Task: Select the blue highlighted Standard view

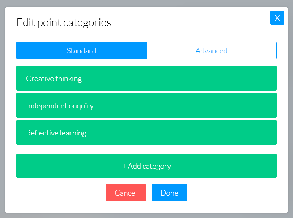Action: click(x=81, y=50)
